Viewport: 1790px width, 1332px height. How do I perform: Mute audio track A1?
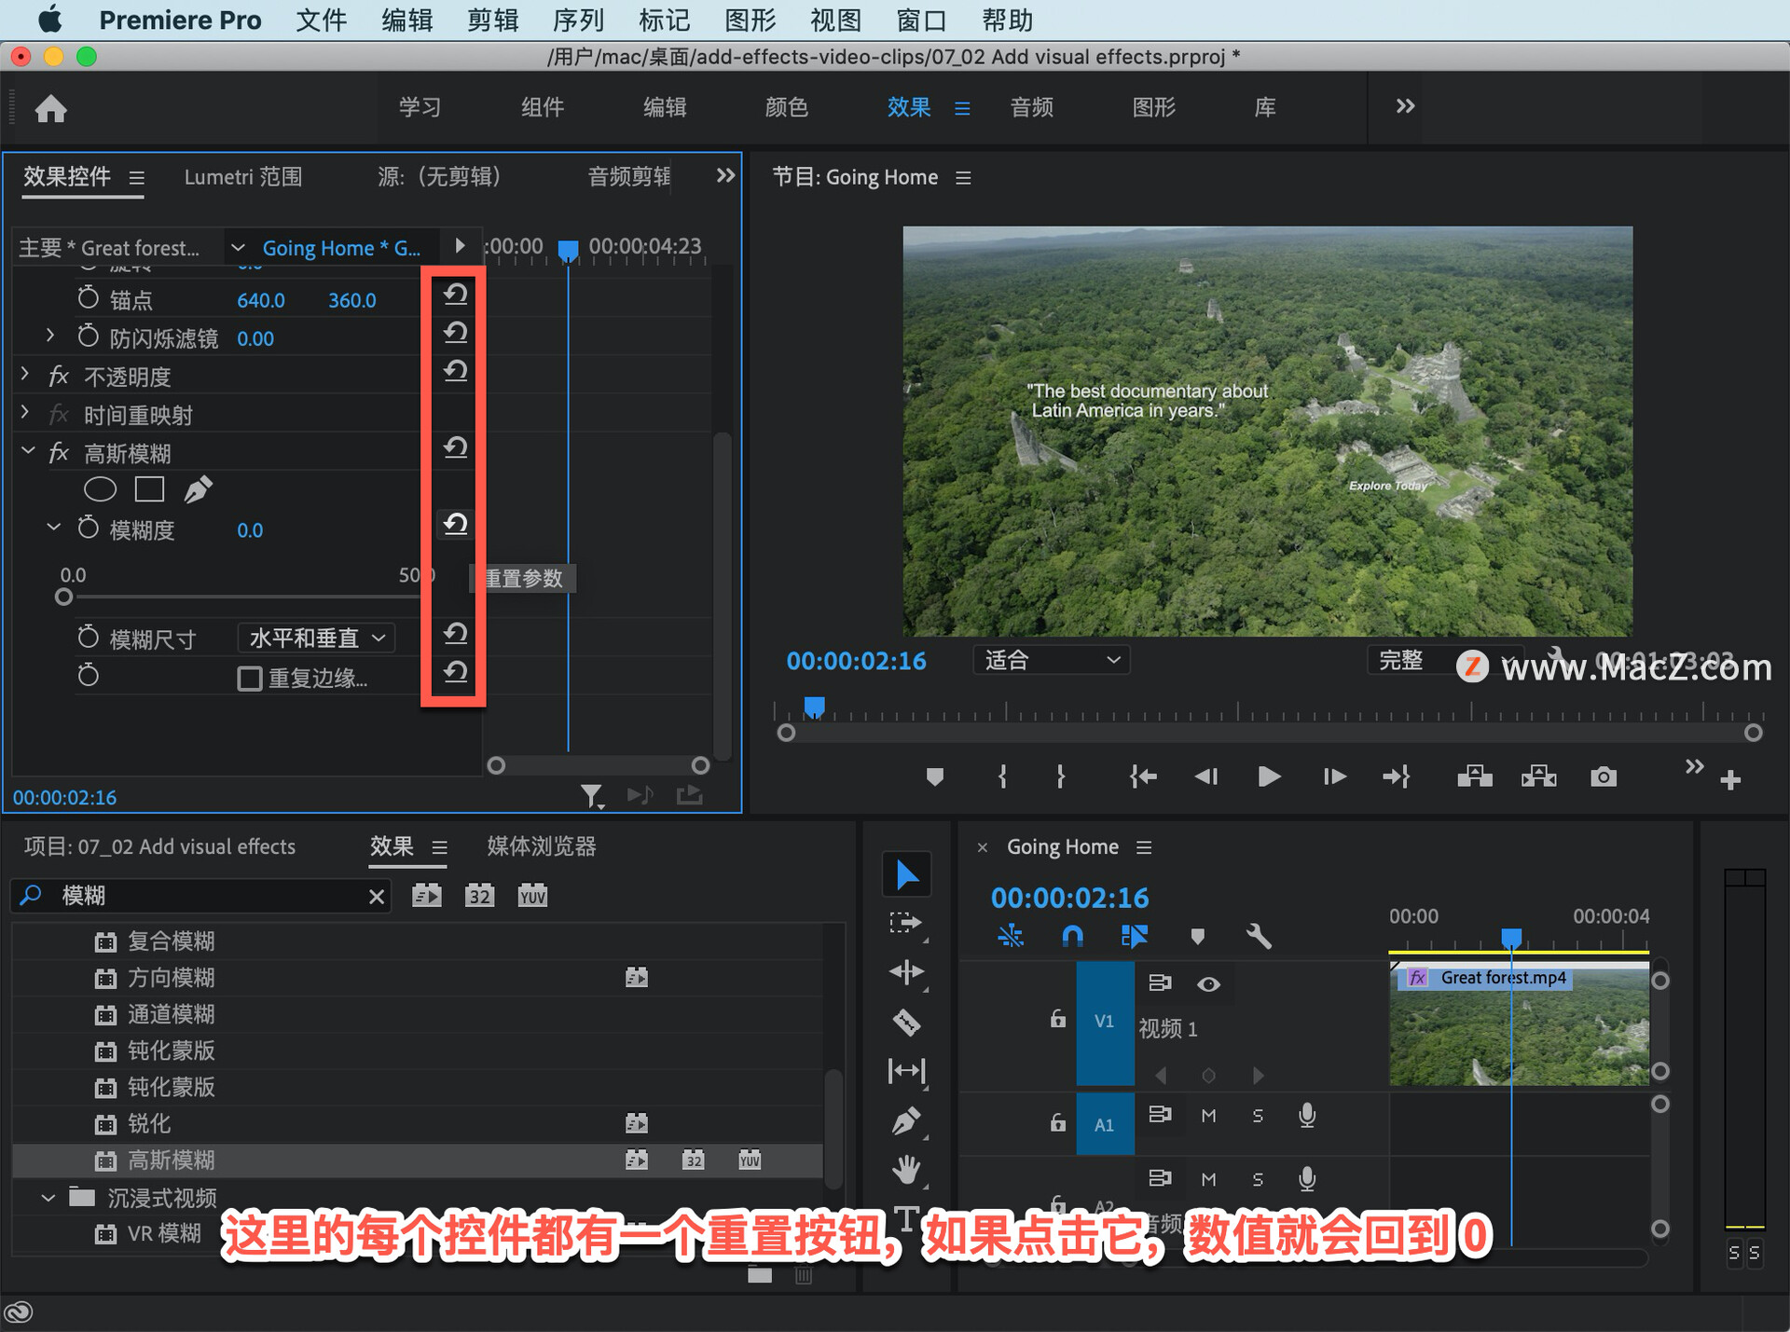(x=1208, y=1116)
